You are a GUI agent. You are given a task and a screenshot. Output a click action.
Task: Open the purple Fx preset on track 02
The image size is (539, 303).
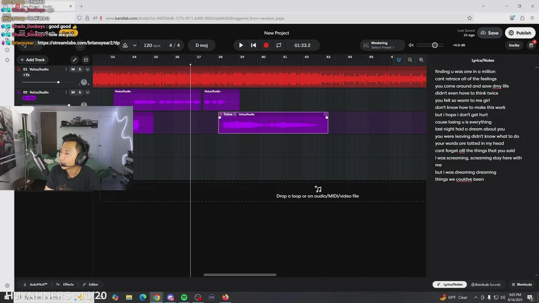(x=29, y=98)
